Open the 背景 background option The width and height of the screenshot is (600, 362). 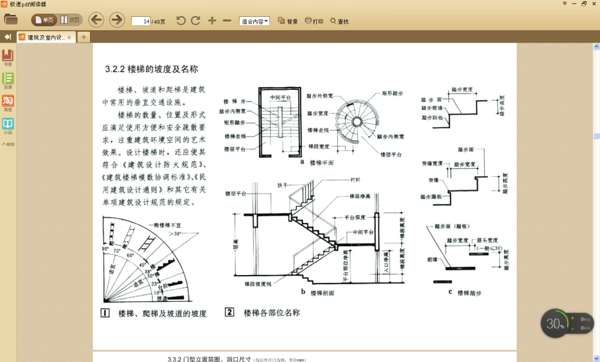coord(287,21)
